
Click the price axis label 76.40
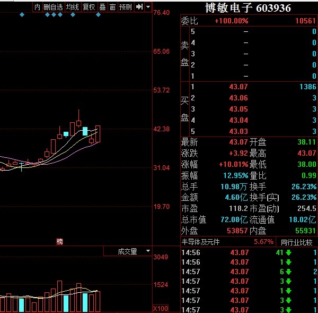pyautogui.click(x=162, y=13)
